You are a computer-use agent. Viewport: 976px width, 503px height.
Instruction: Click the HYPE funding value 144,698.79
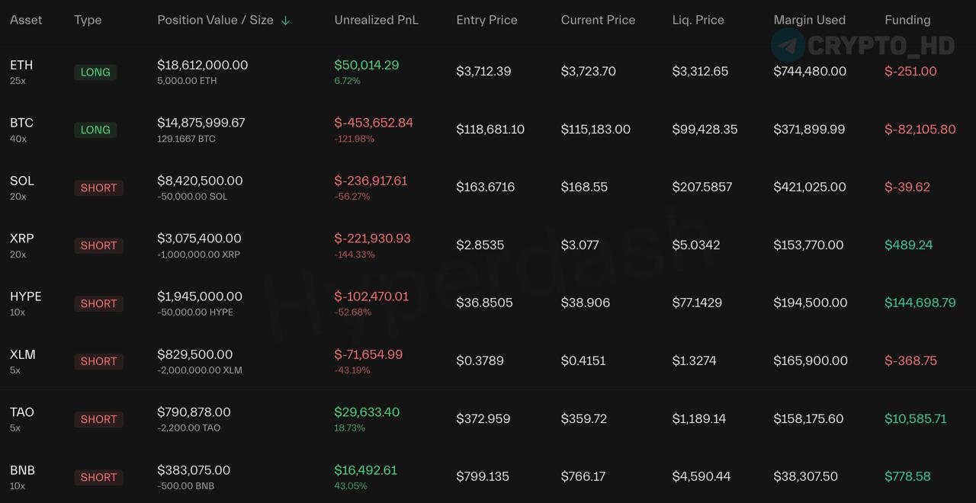click(920, 303)
